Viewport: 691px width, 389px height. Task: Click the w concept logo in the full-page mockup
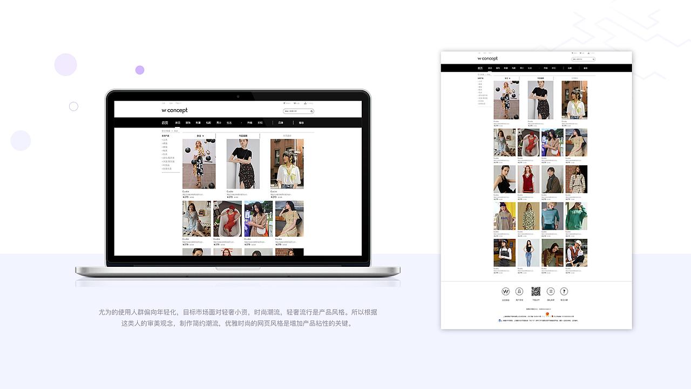pos(487,58)
